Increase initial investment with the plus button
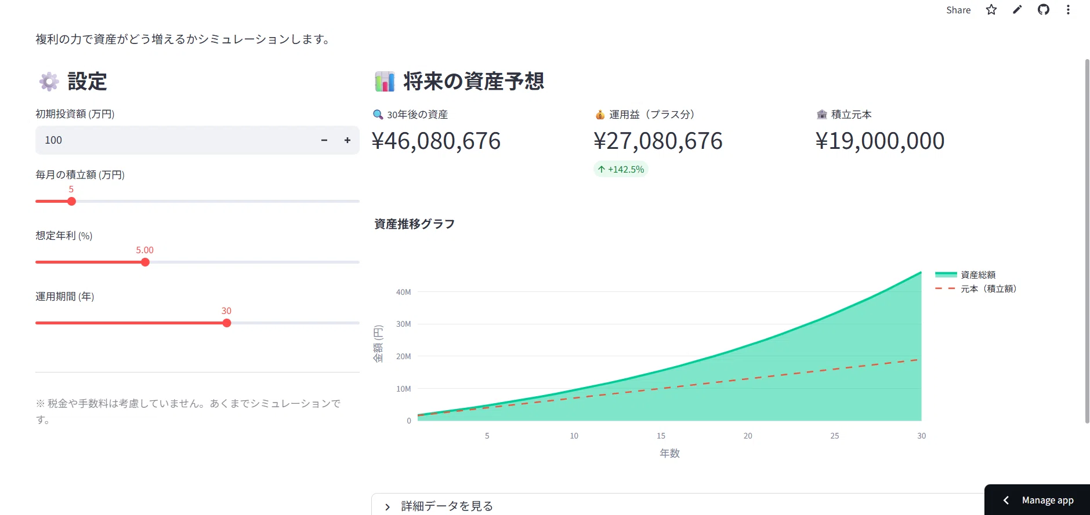Viewport: 1090px width, 515px height. point(347,140)
